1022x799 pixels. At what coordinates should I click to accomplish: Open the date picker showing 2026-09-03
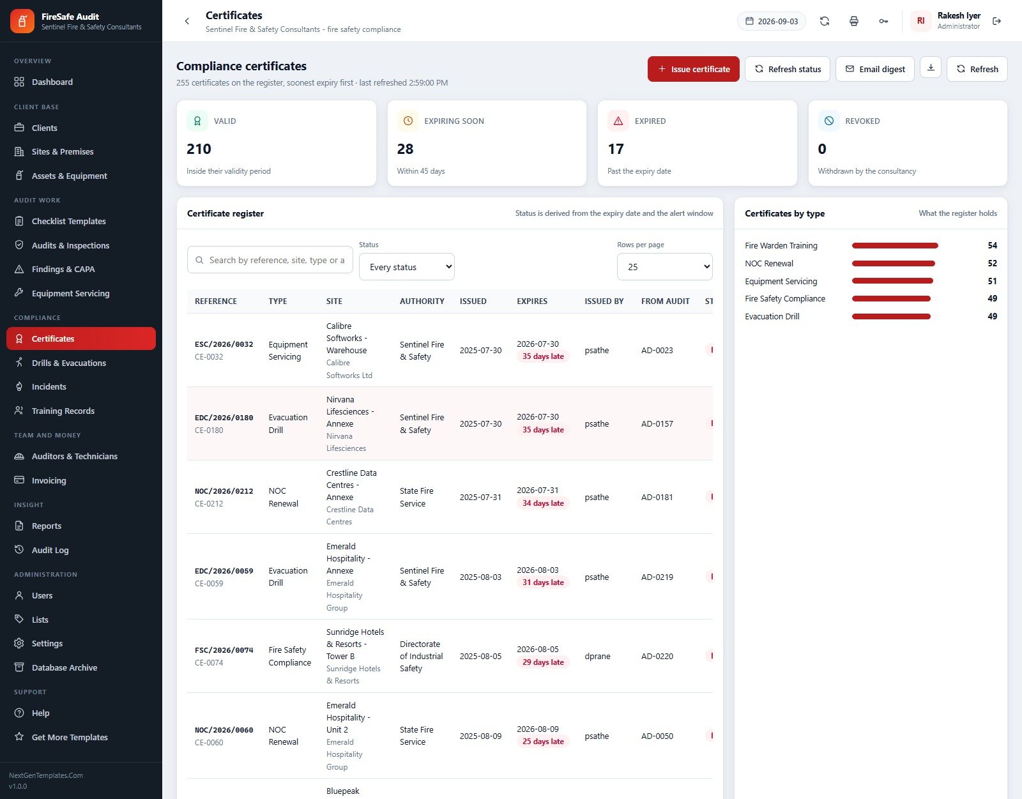click(772, 21)
